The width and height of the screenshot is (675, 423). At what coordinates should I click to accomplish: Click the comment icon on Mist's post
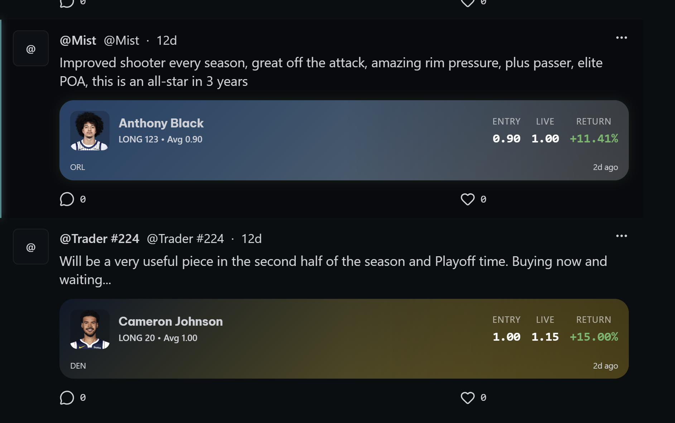coord(67,199)
